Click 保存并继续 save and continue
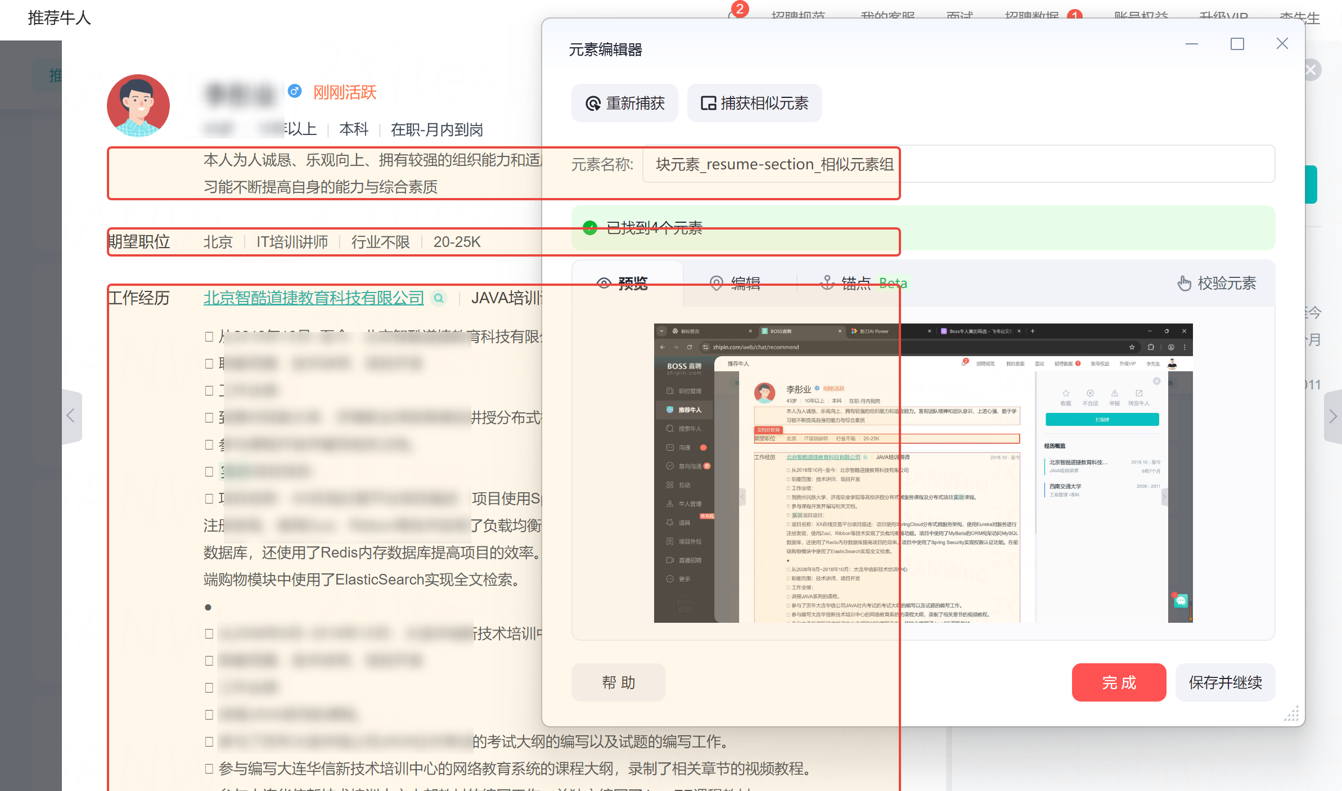Viewport: 1342px width, 791px height. point(1225,682)
